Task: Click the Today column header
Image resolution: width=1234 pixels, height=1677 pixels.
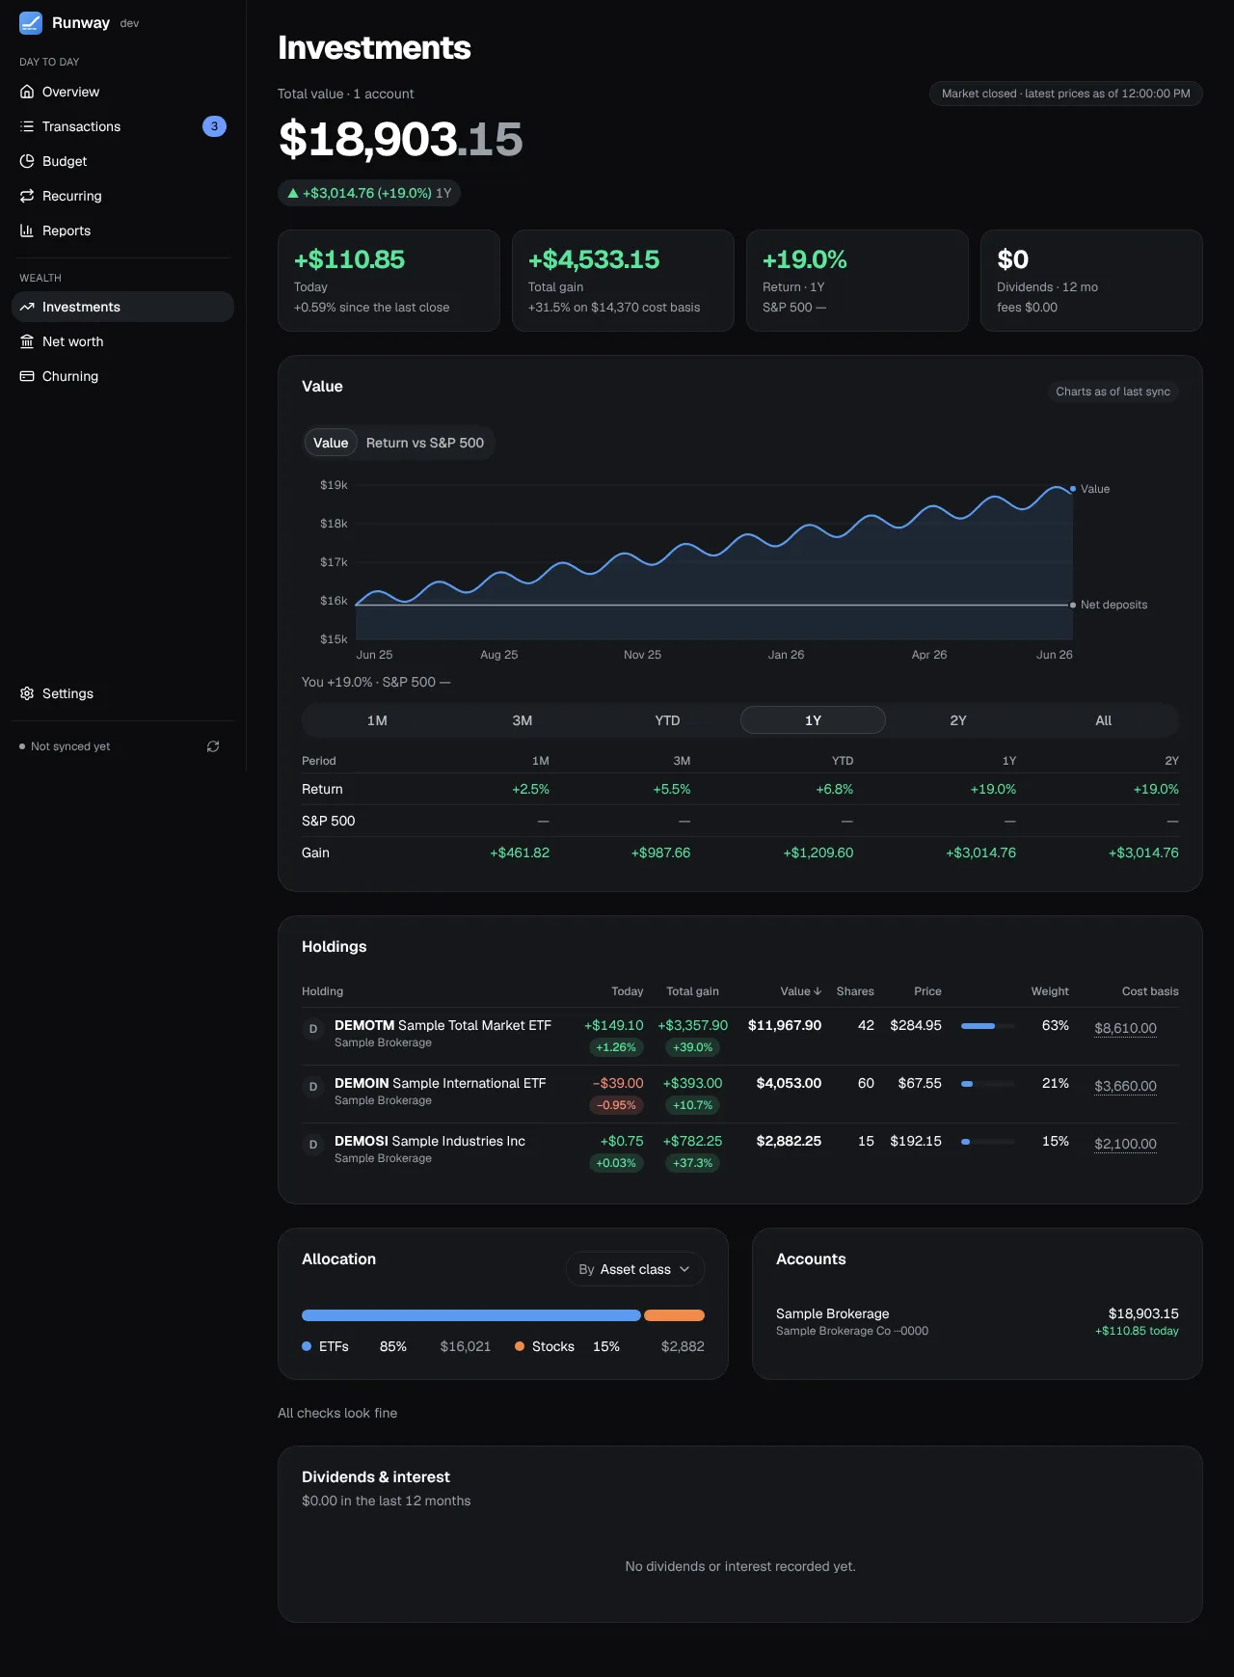Action: [x=627, y=991]
